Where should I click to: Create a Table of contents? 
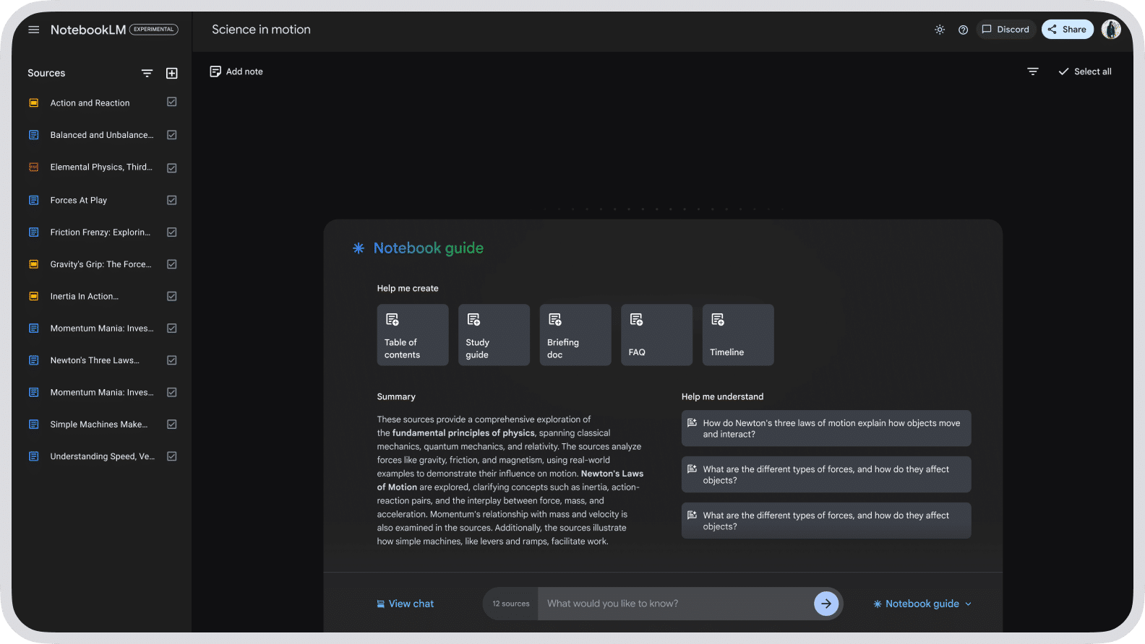point(413,335)
